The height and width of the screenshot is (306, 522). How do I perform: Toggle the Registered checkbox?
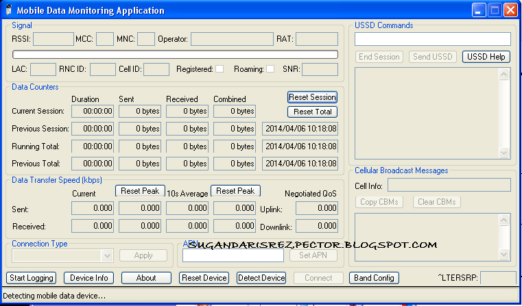coord(220,69)
